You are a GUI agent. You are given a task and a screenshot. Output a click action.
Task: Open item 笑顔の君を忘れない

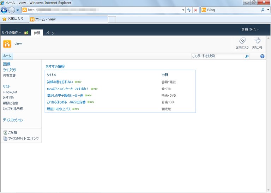point(60,82)
